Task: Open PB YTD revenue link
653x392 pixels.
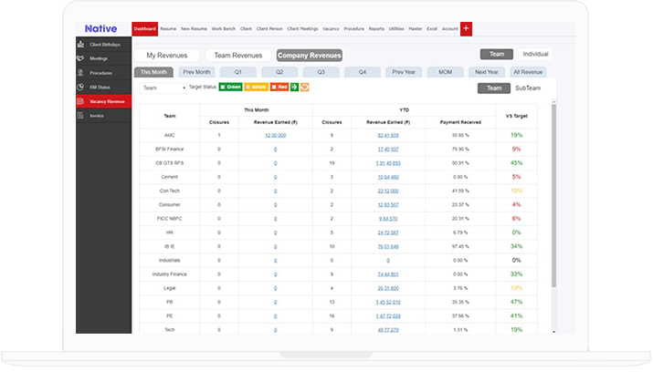Action: pos(388,303)
